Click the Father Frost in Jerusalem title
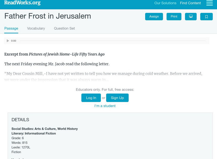 48,16
